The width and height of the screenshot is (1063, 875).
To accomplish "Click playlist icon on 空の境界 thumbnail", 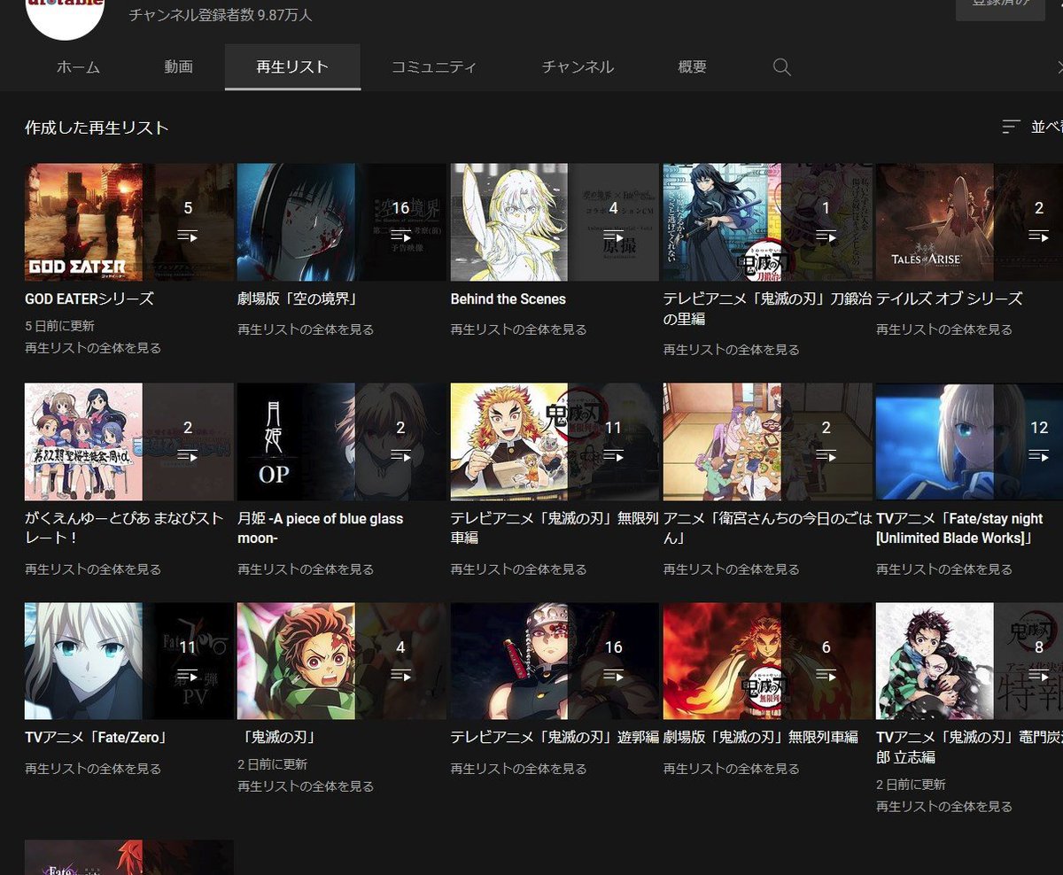I will (400, 236).
